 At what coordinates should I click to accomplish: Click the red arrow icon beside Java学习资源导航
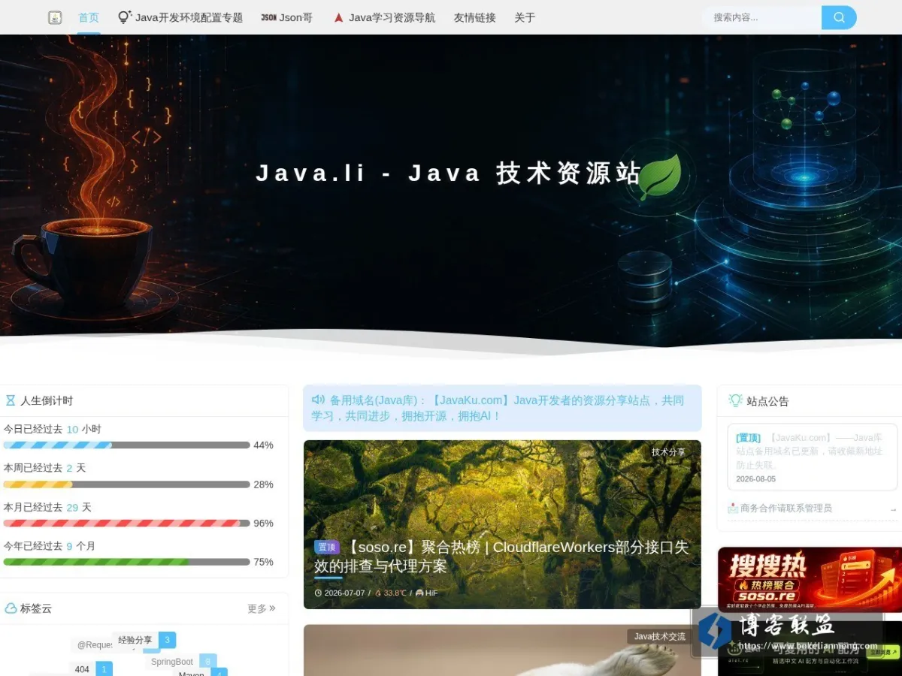(338, 17)
